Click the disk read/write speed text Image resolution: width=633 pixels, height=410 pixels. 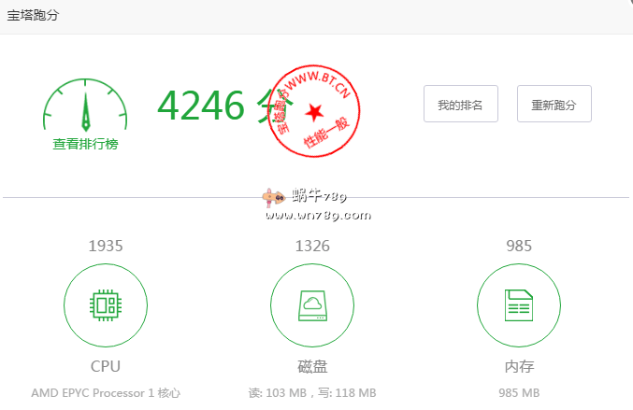tap(312, 393)
